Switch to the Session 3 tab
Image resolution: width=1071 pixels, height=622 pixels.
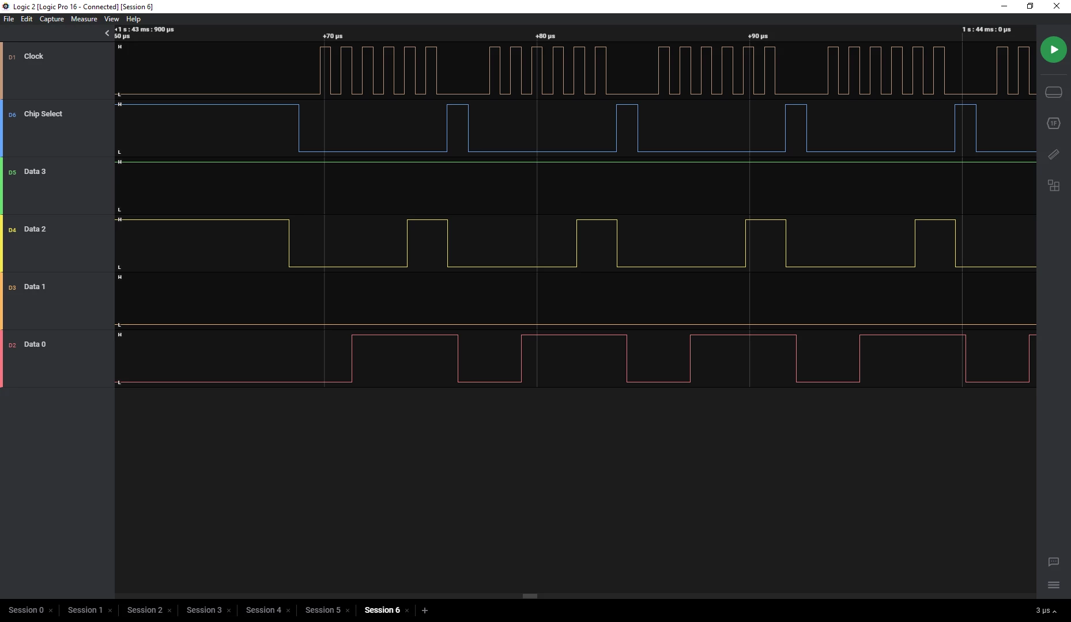(204, 610)
